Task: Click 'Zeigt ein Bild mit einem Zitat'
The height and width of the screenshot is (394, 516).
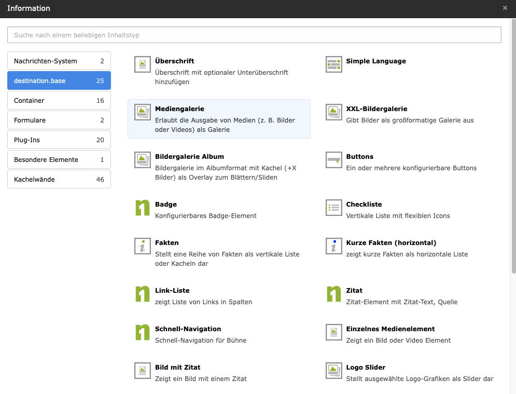Action: [x=201, y=379]
